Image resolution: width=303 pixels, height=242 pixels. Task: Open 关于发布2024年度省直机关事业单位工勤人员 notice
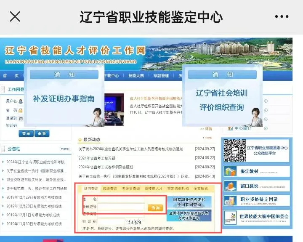pos(130,149)
